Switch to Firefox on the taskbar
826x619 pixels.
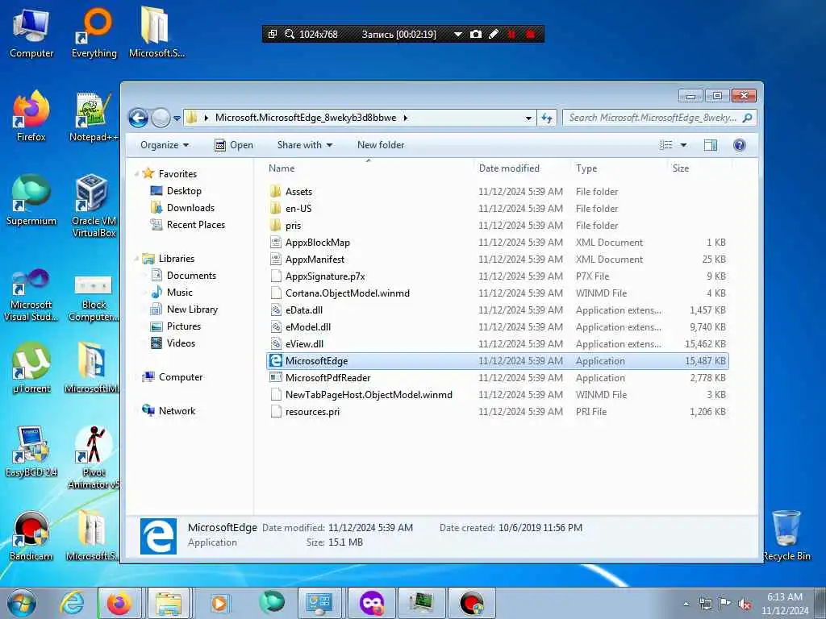119,603
